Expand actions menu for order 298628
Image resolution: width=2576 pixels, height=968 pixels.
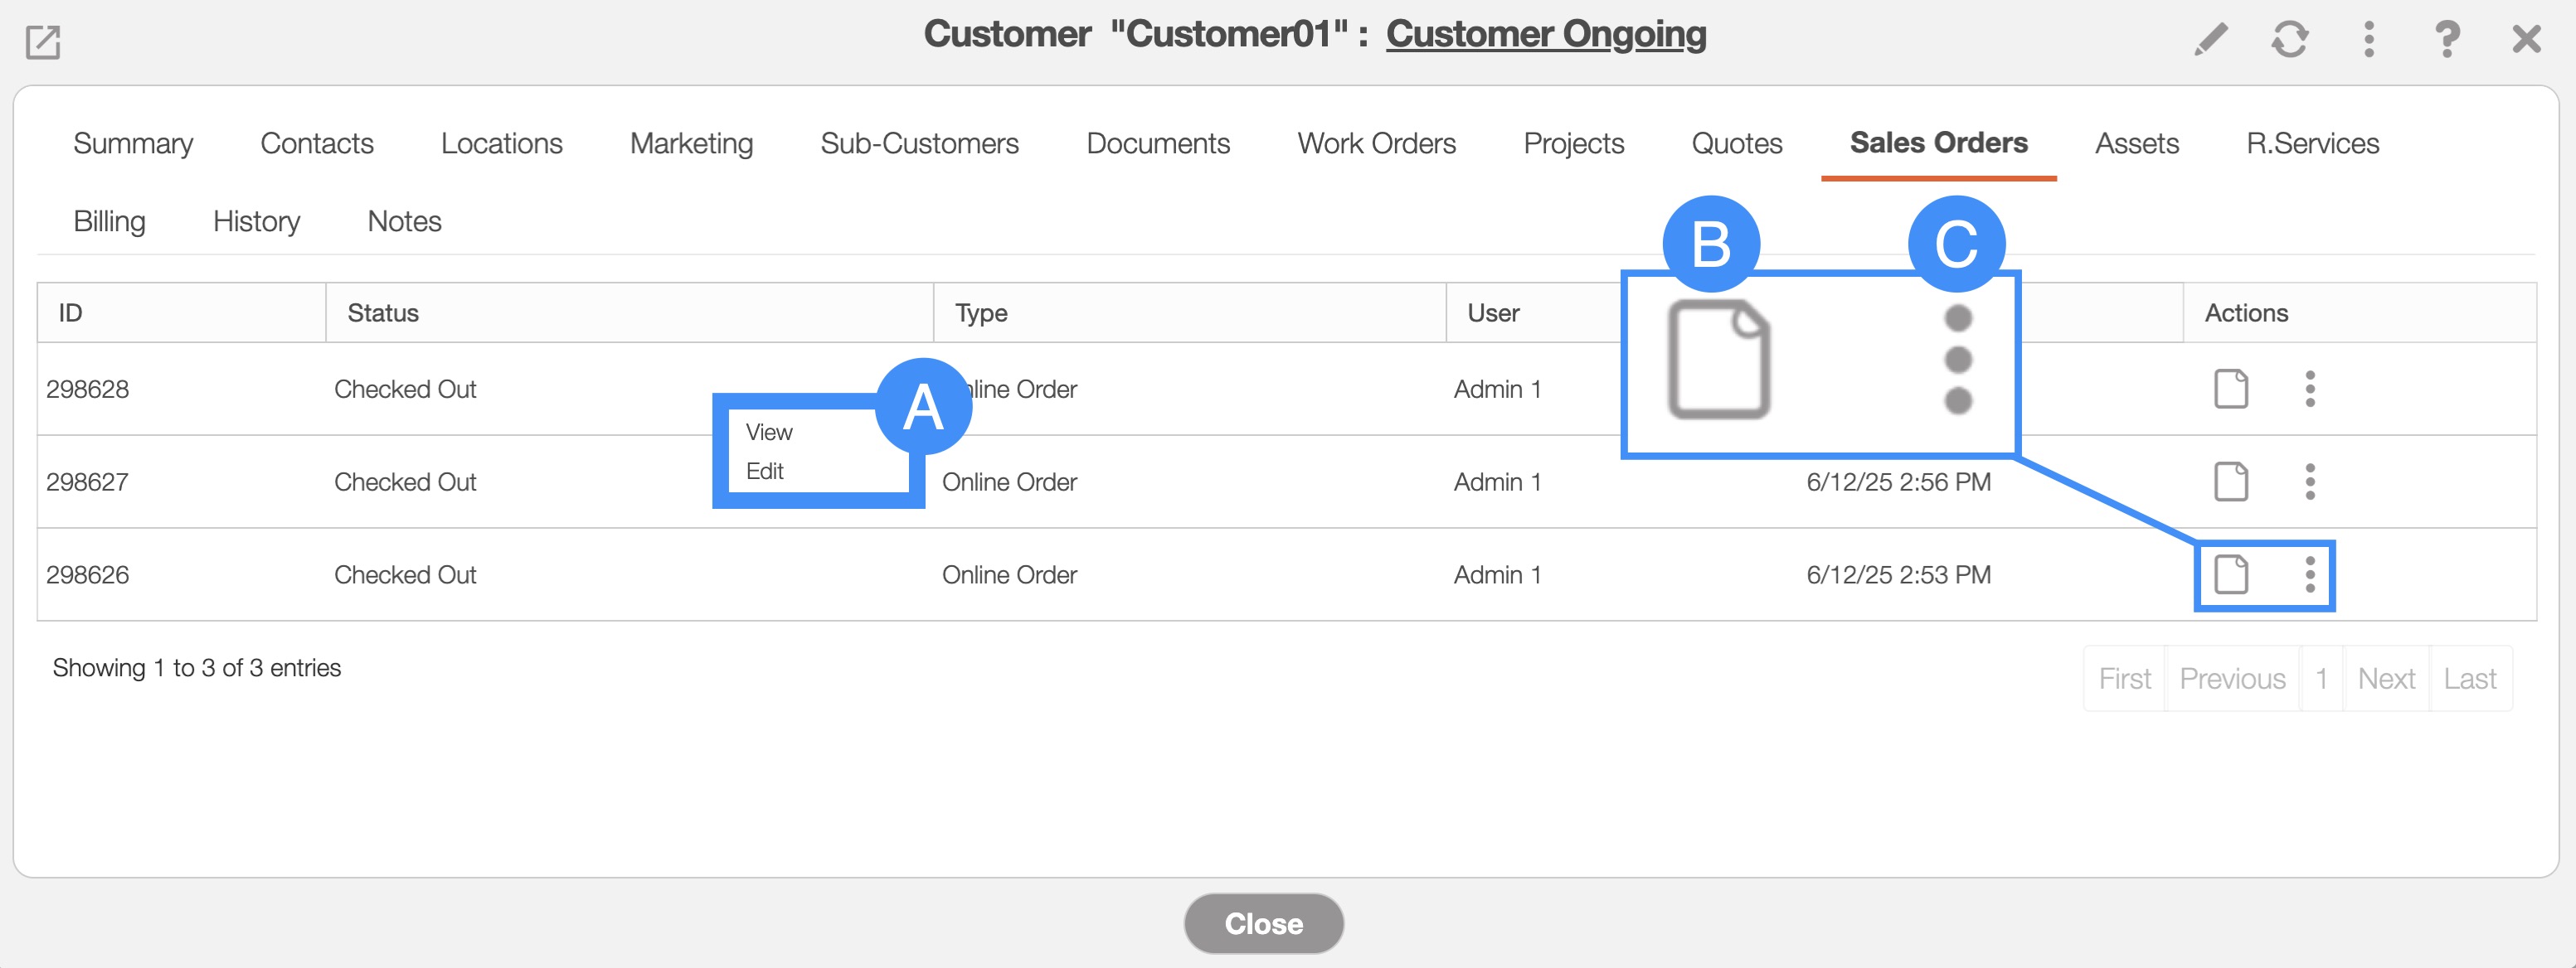(x=2309, y=389)
